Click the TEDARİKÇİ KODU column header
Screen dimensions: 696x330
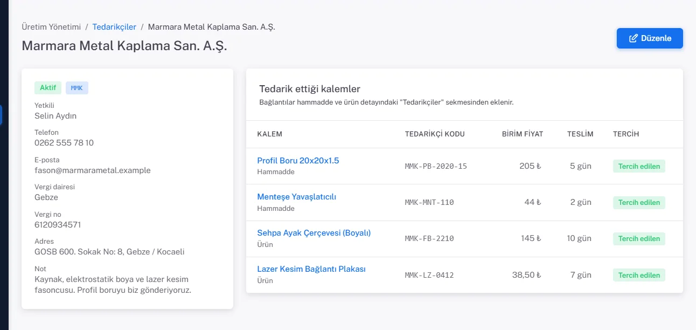coord(435,134)
